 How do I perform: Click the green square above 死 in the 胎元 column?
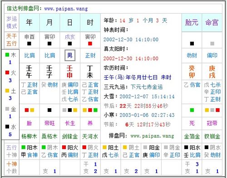(192, 110)
